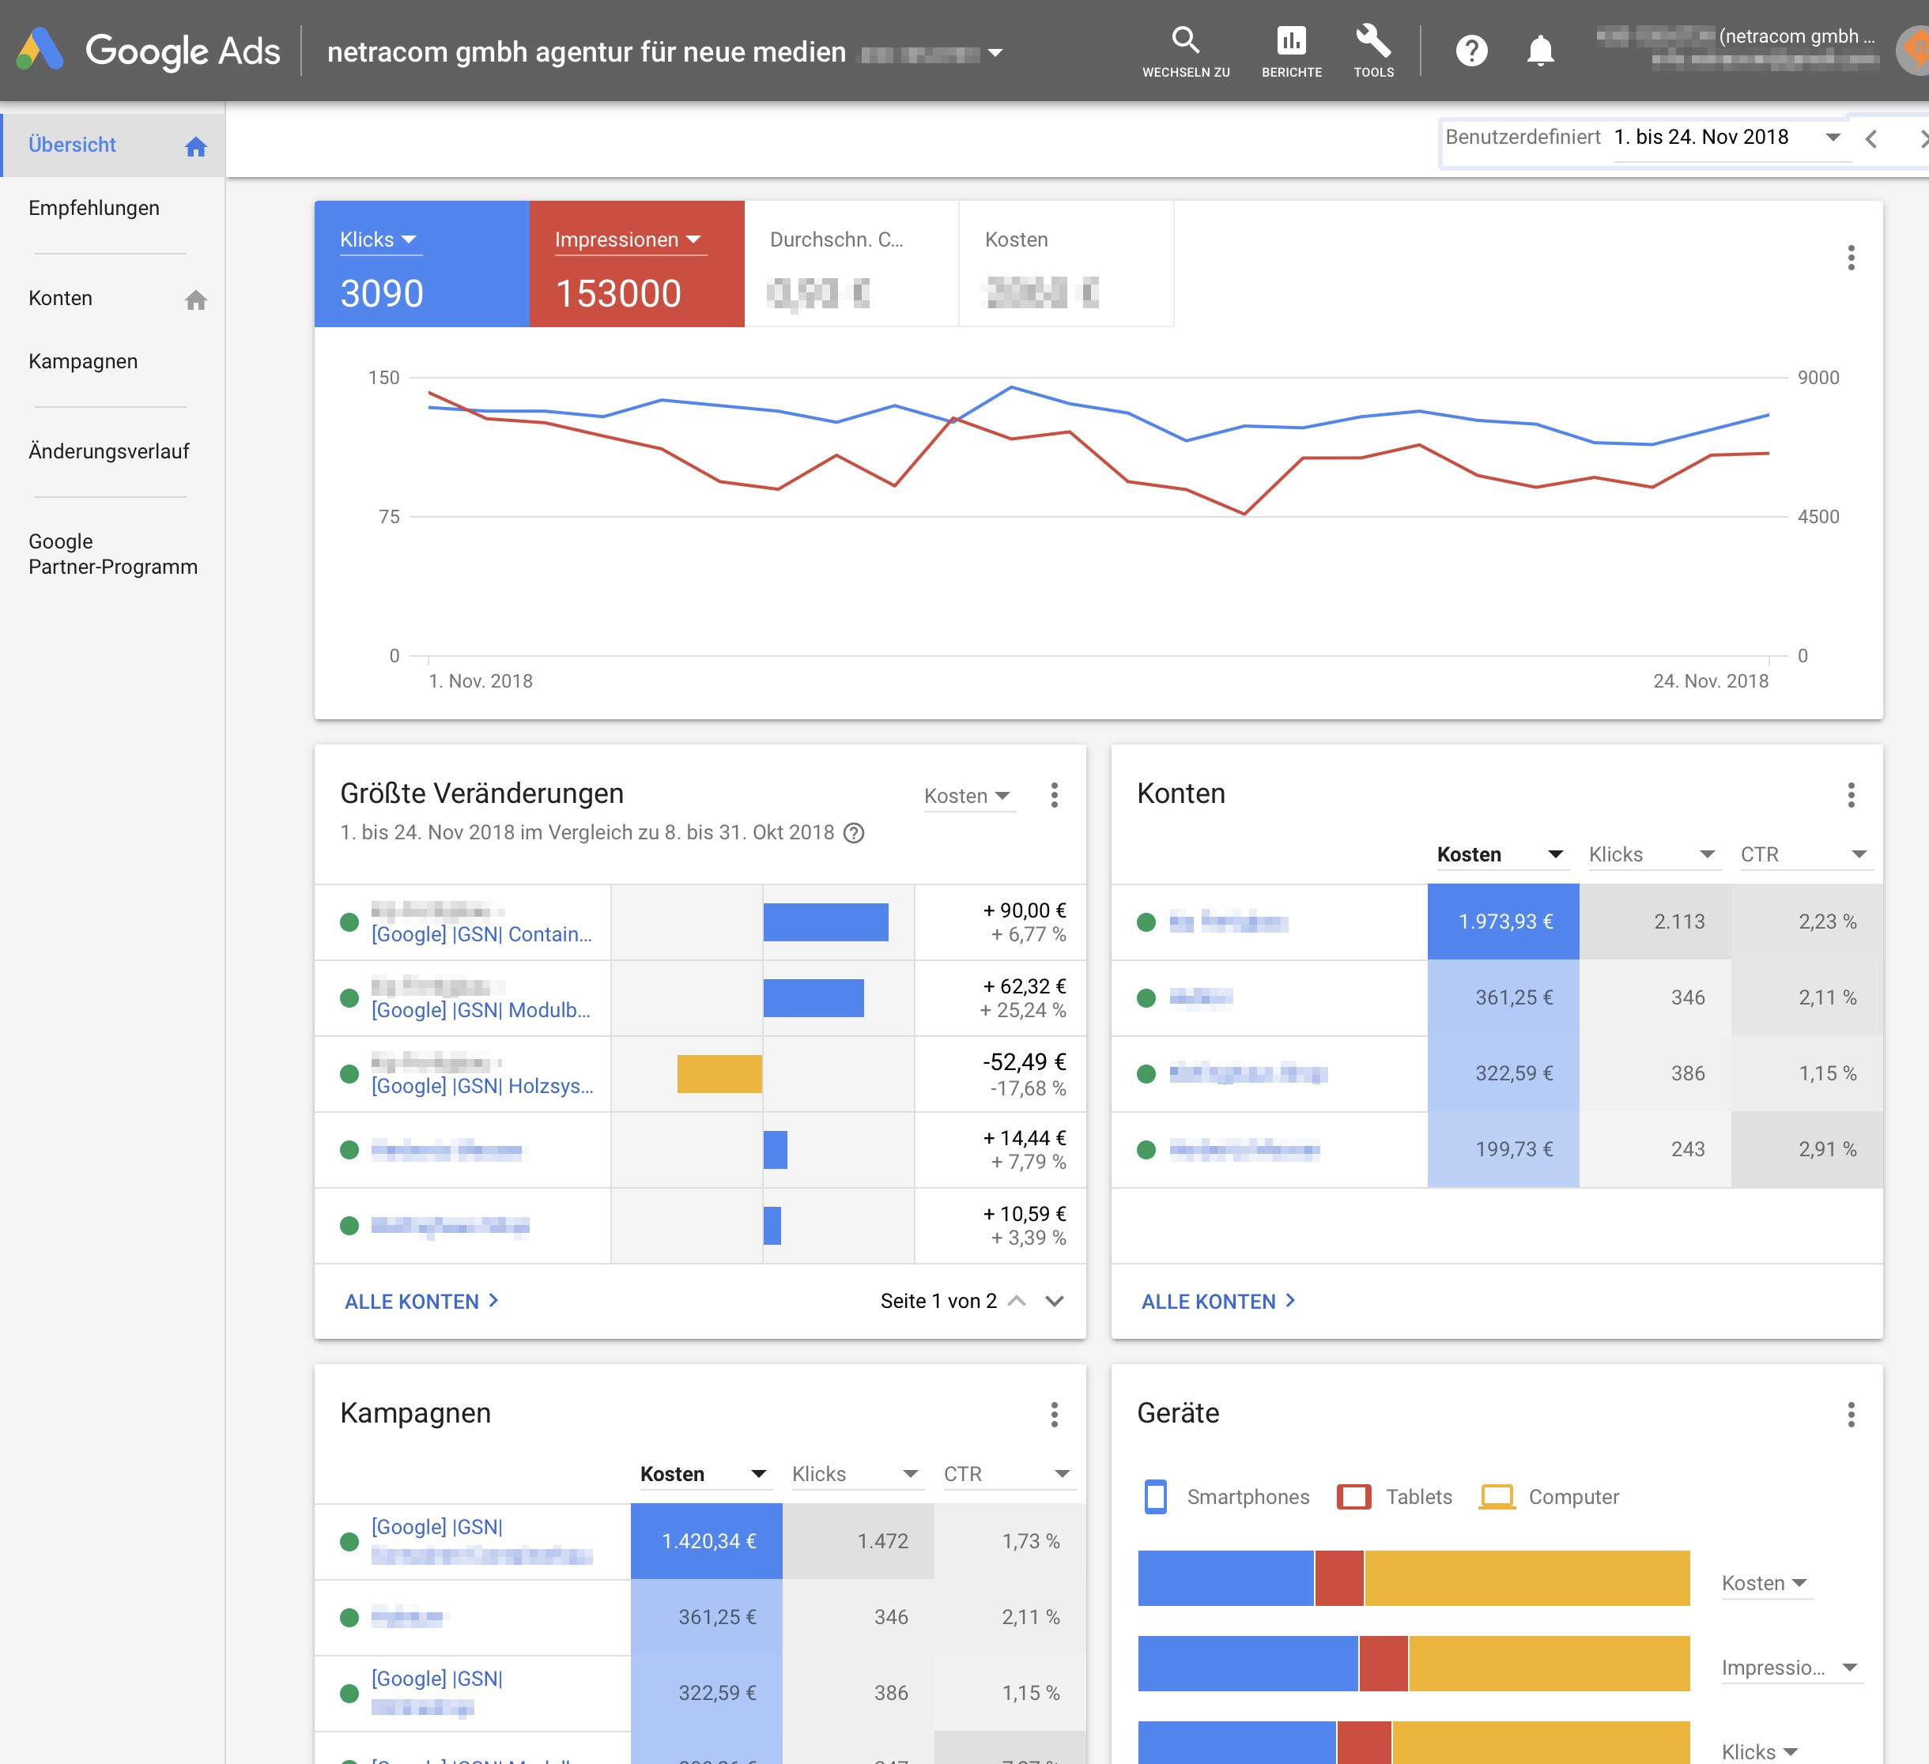
Task: Open Impressio... dropdown beside Geräte bar
Action: [x=1791, y=1669]
